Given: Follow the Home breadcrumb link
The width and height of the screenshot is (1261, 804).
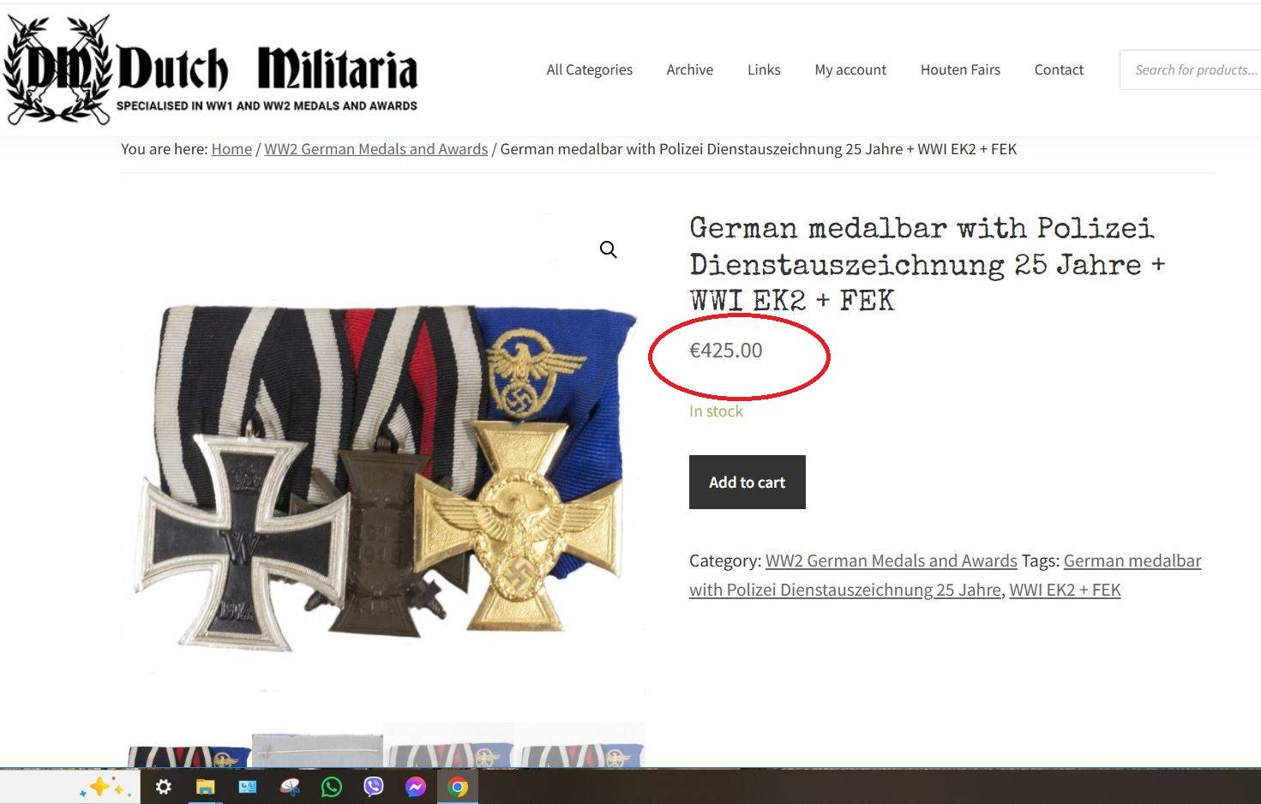Looking at the screenshot, I should pos(231,148).
